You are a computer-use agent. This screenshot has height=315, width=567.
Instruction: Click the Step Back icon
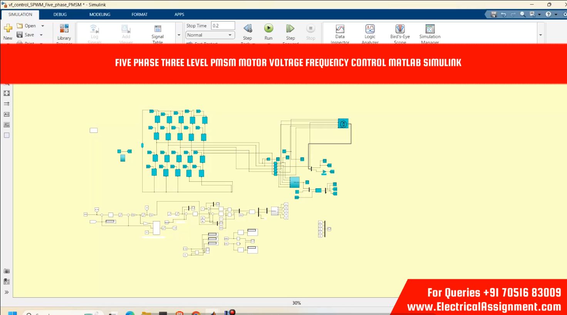pyautogui.click(x=248, y=28)
